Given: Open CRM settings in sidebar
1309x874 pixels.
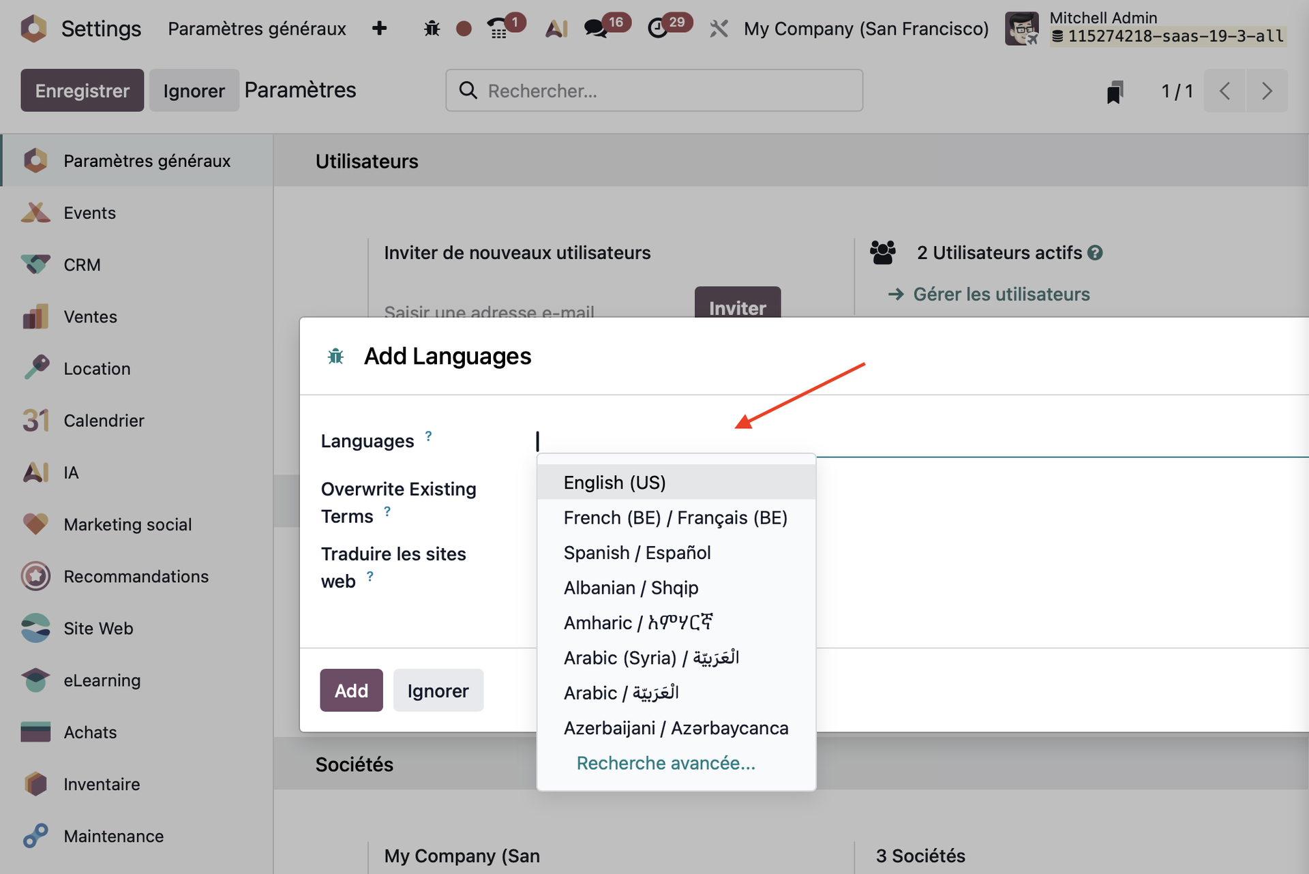Looking at the screenshot, I should point(136,265).
